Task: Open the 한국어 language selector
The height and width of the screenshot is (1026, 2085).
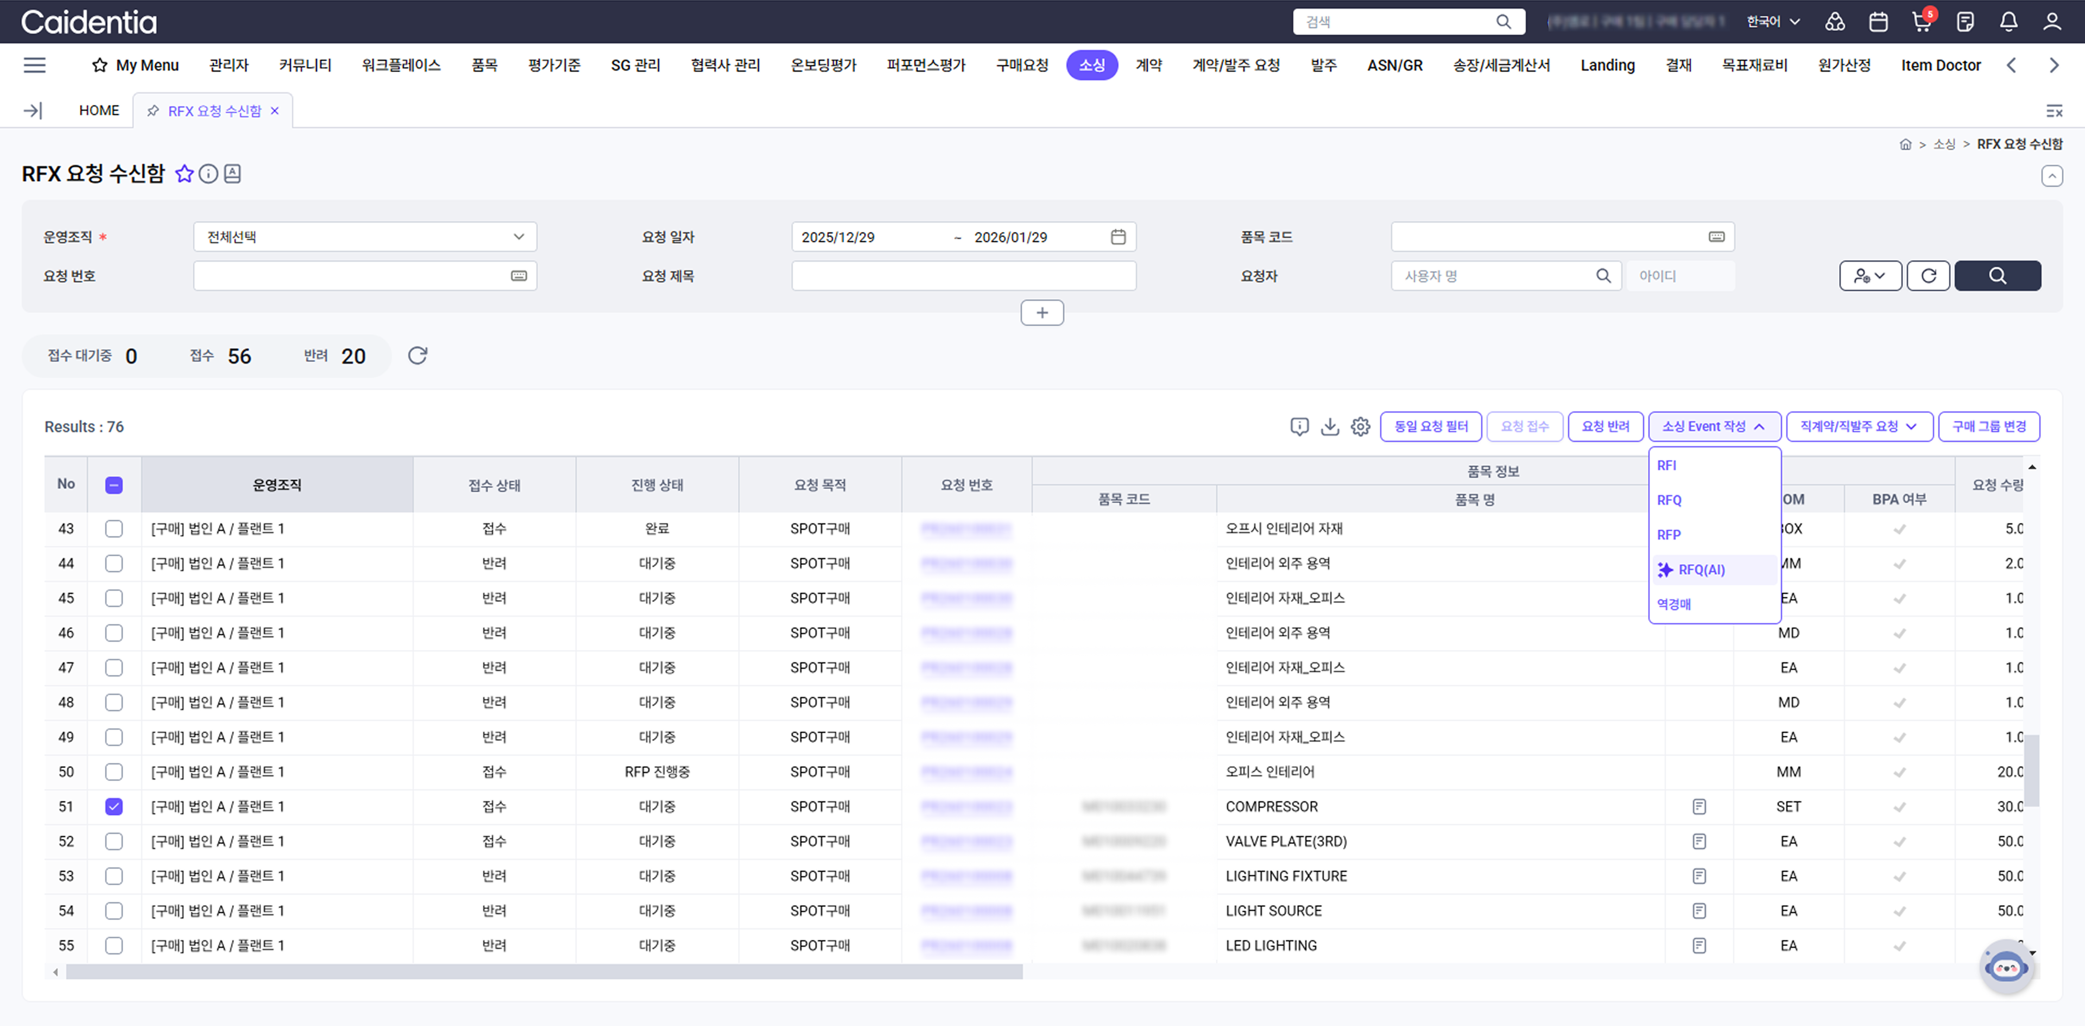Action: pyautogui.click(x=1773, y=22)
